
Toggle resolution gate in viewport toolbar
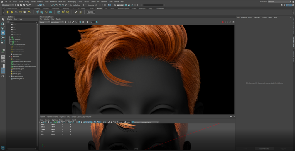pyautogui.click(x=64, y=122)
